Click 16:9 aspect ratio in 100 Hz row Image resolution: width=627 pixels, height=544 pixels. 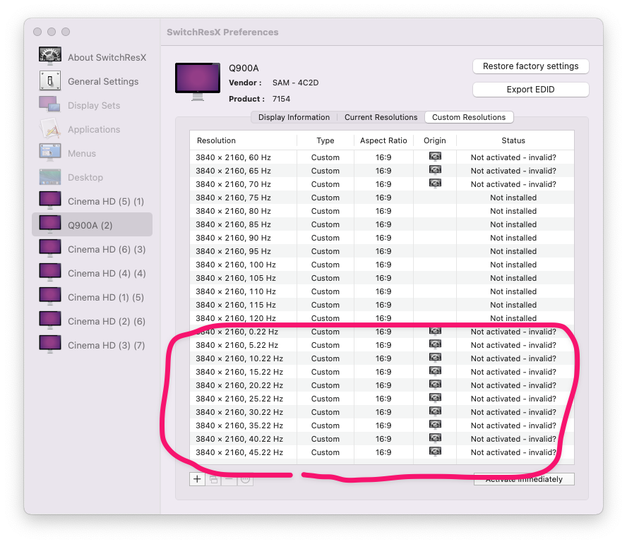383,265
